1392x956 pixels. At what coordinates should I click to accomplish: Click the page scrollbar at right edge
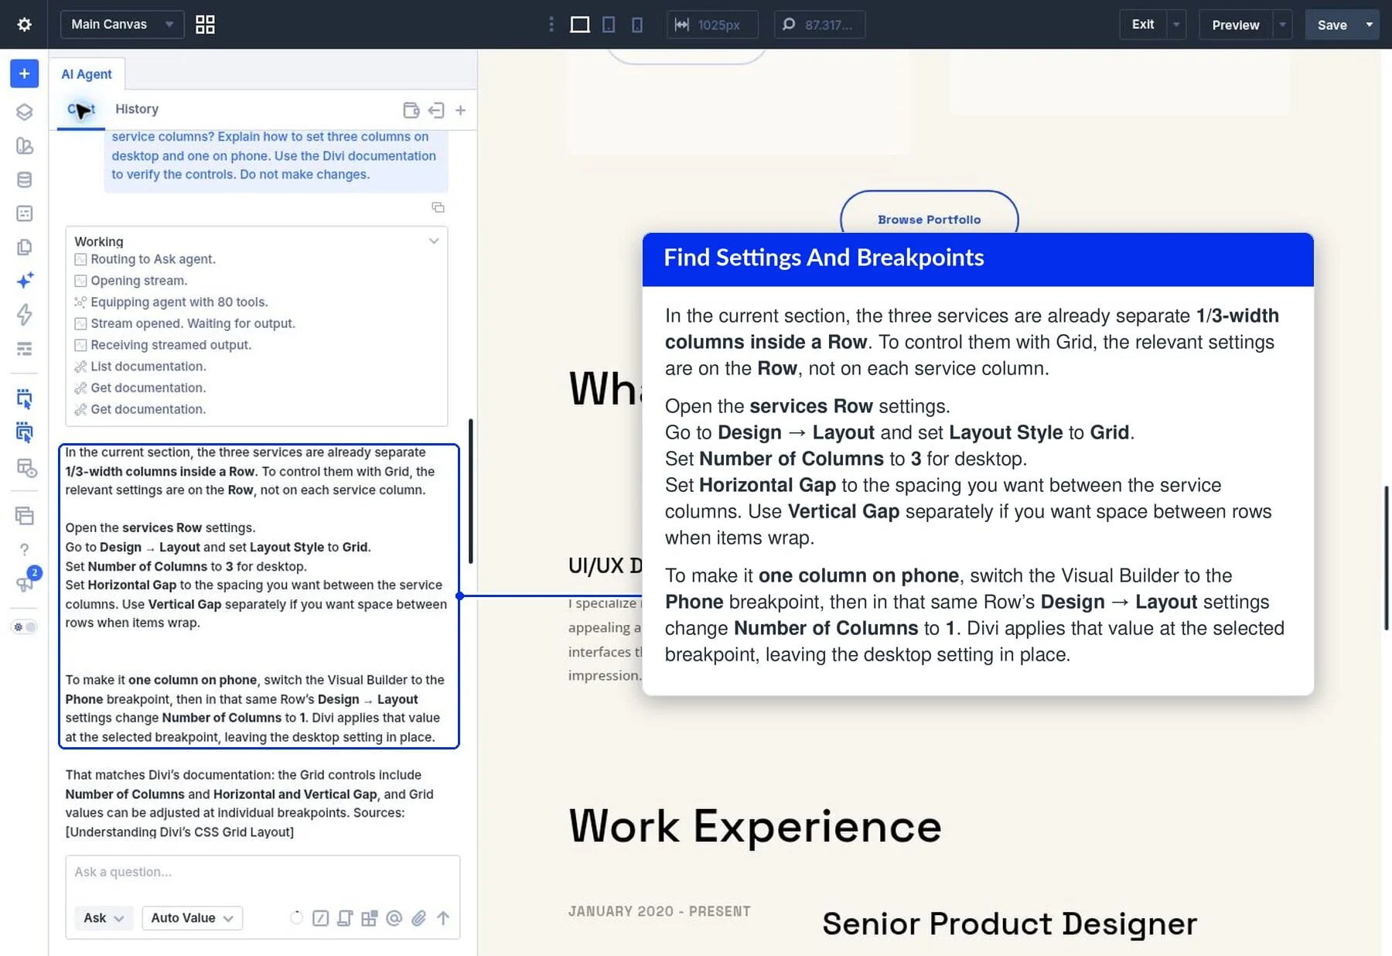pos(1387,557)
